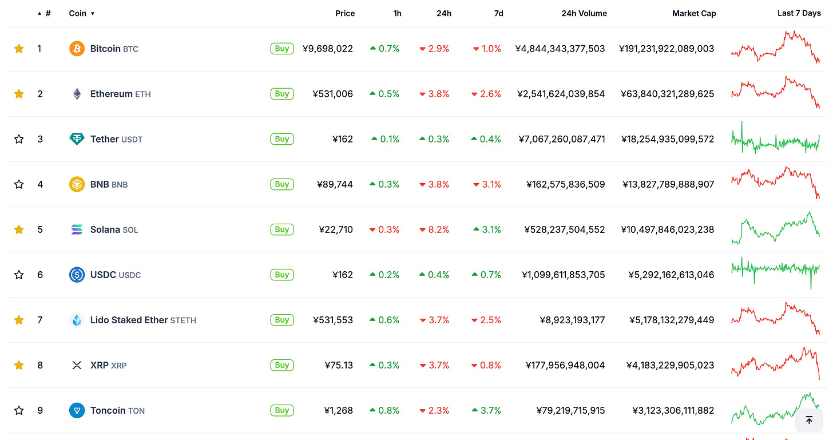Click the Bitcoin coin logo
Image resolution: width=833 pixels, height=440 pixels.
click(77, 49)
